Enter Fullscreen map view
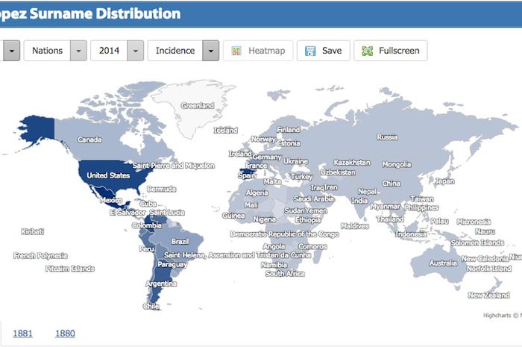This screenshot has height=347, width=522. point(391,51)
